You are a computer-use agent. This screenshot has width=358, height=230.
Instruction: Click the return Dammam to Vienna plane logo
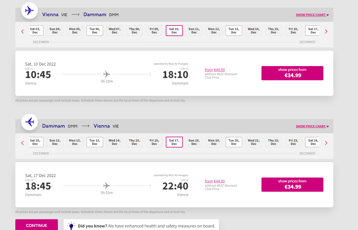(x=30, y=122)
